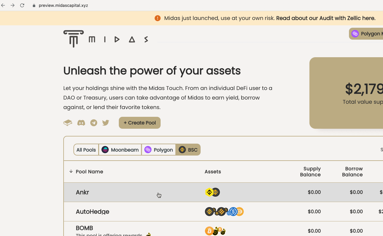Click the sort arrow beside Pool Name
The height and width of the screenshot is (236, 383).
click(x=71, y=171)
